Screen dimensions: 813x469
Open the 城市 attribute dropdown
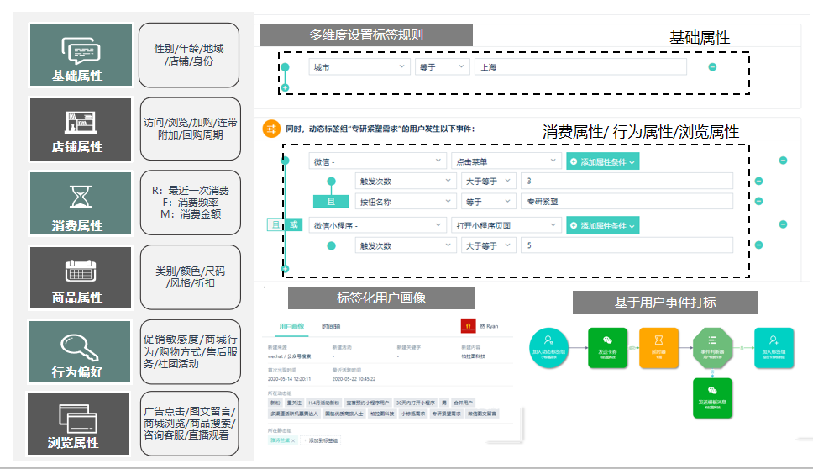coord(358,67)
